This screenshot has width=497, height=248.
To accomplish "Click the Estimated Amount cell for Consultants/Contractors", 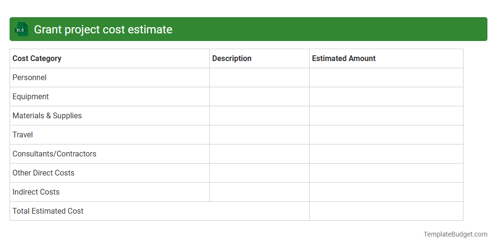I will click(x=386, y=154).
